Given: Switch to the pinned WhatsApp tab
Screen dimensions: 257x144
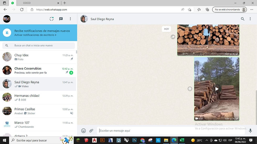Looking at the screenshot, I should (x=13, y=3).
